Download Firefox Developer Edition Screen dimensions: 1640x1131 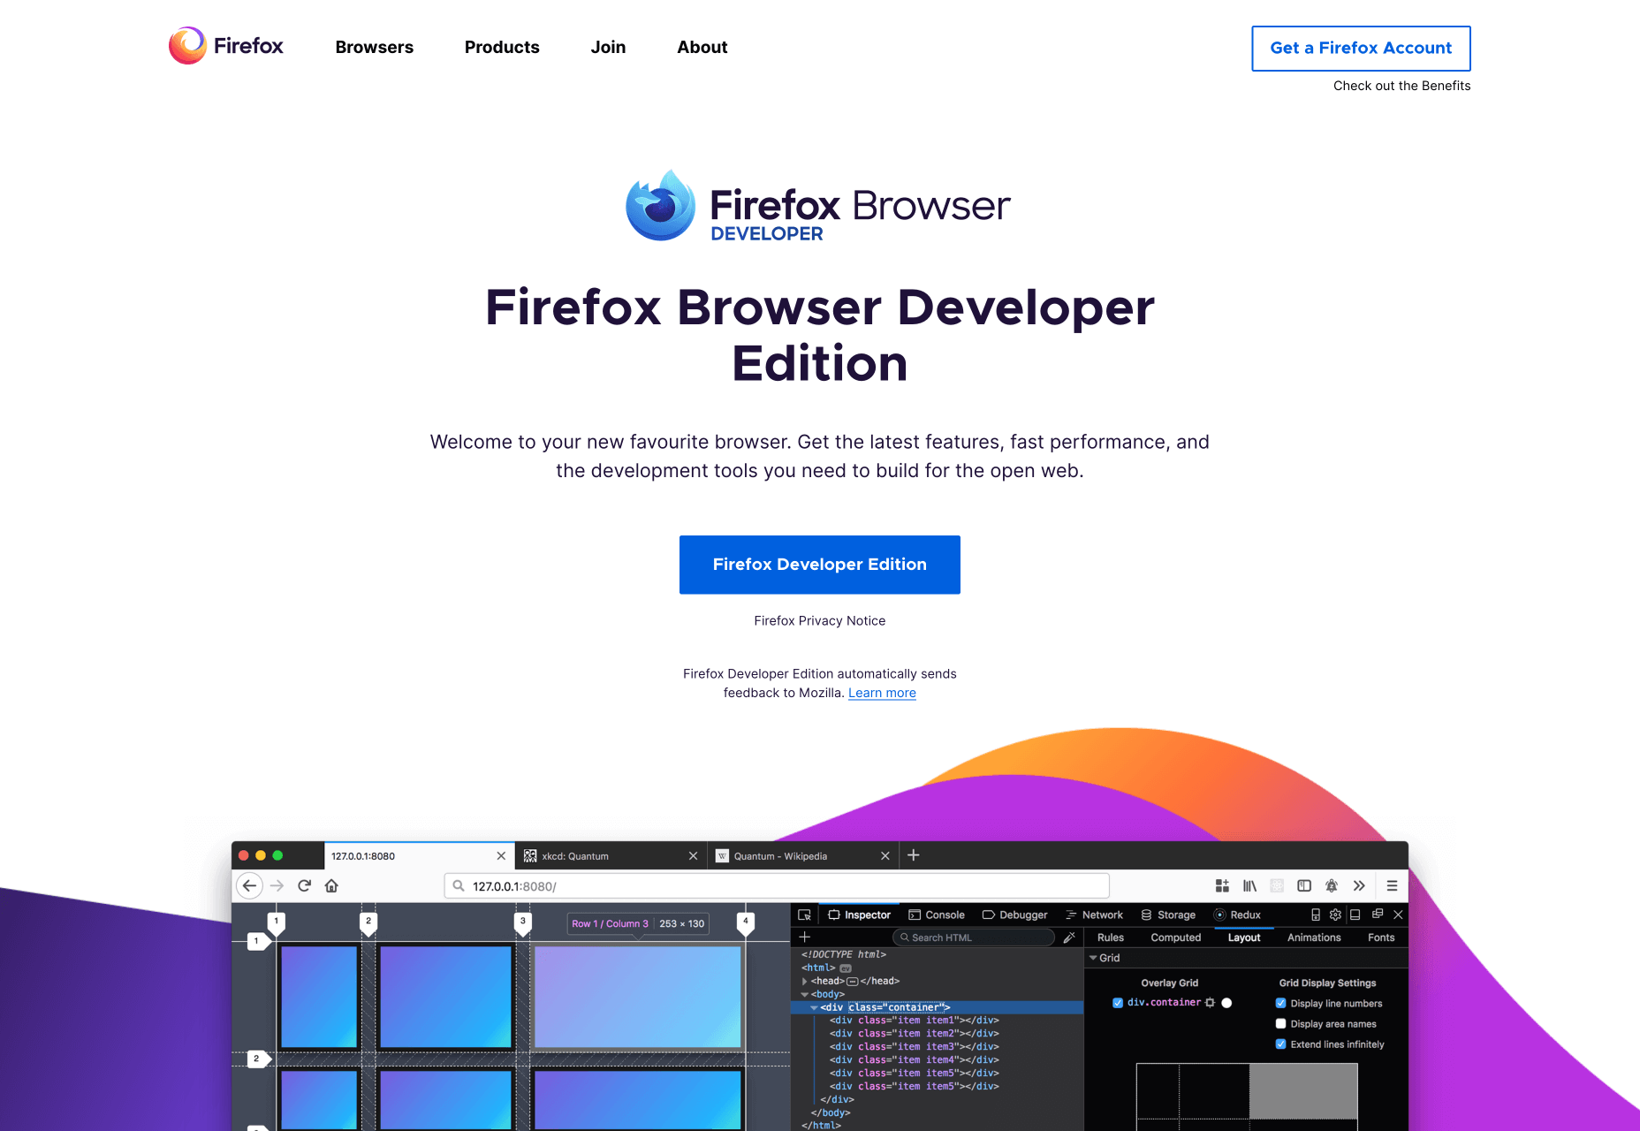(819, 565)
